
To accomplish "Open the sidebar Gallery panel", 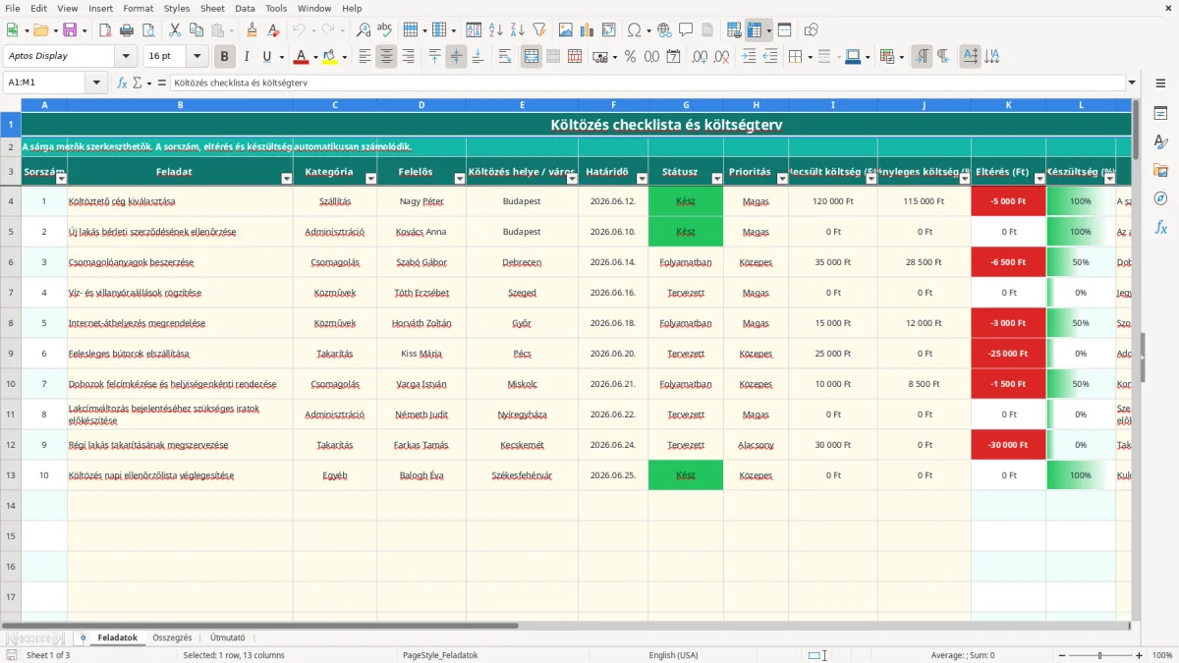I will [1160, 171].
